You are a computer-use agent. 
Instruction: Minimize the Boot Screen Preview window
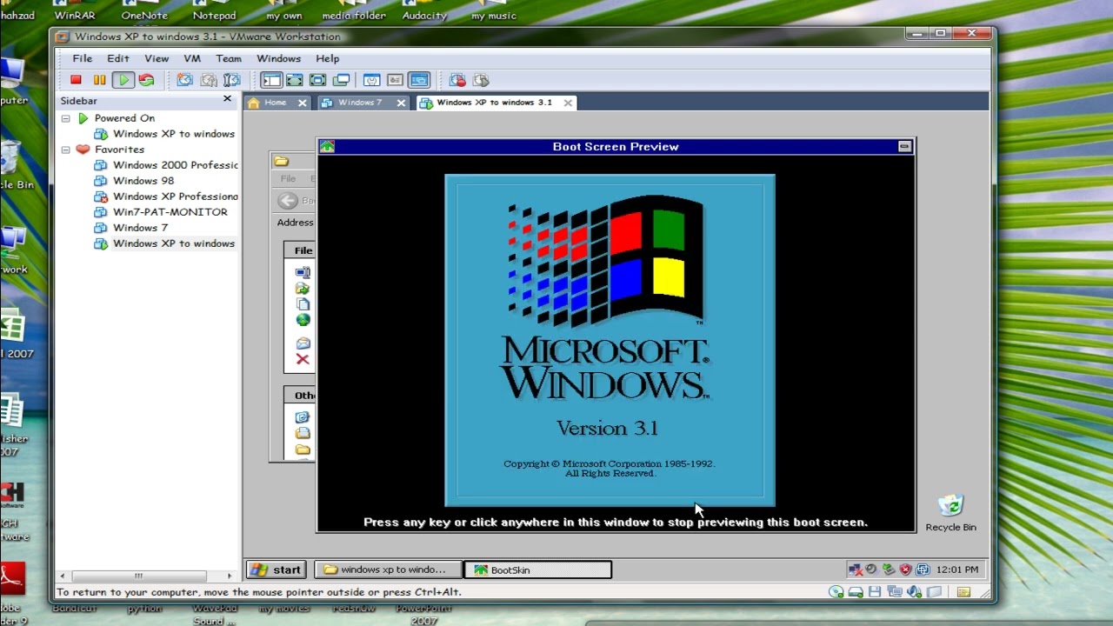click(904, 146)
